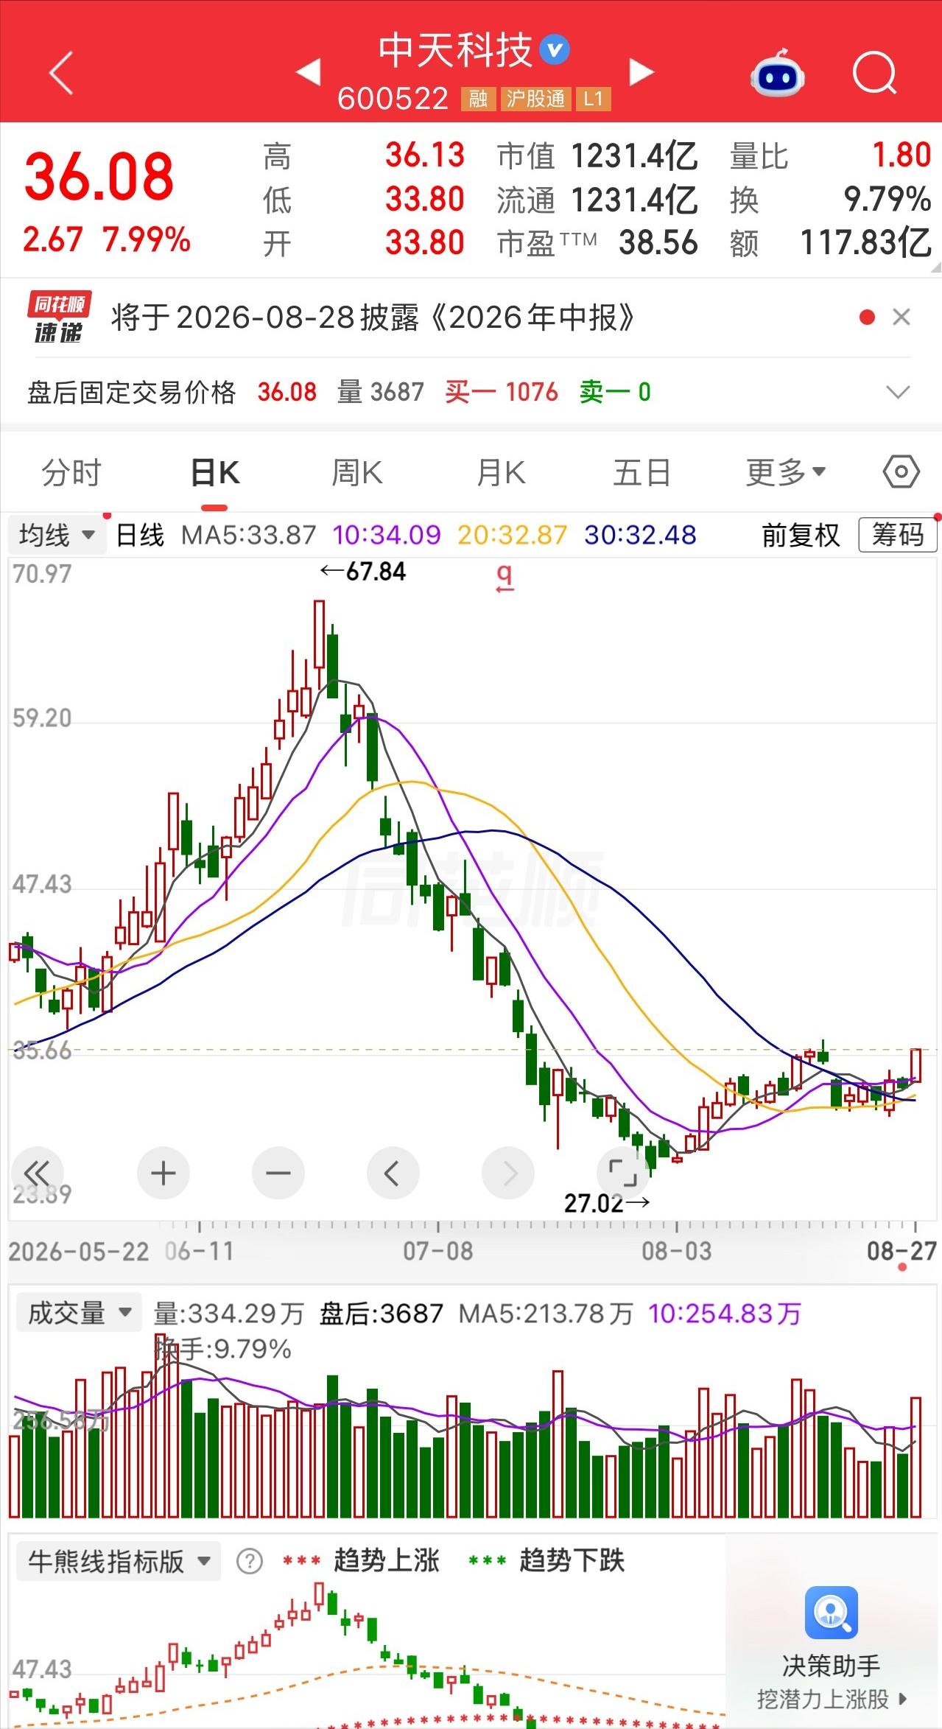This screenshot has width=942, height=1729.
Task: Tap the yellow MA20 32.87 label
Action: coord(513,535)
